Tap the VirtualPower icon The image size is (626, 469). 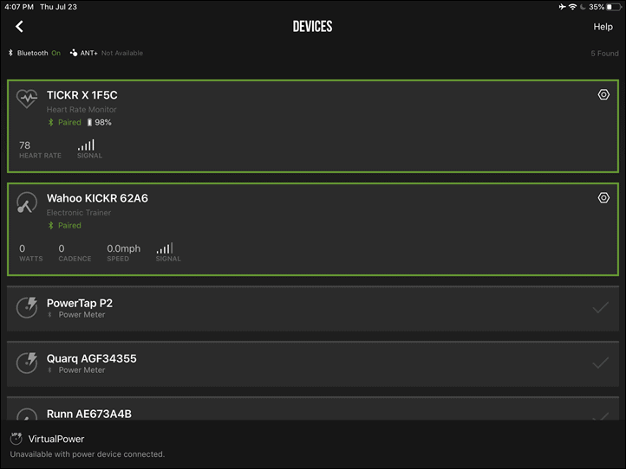tap(16, 439)
